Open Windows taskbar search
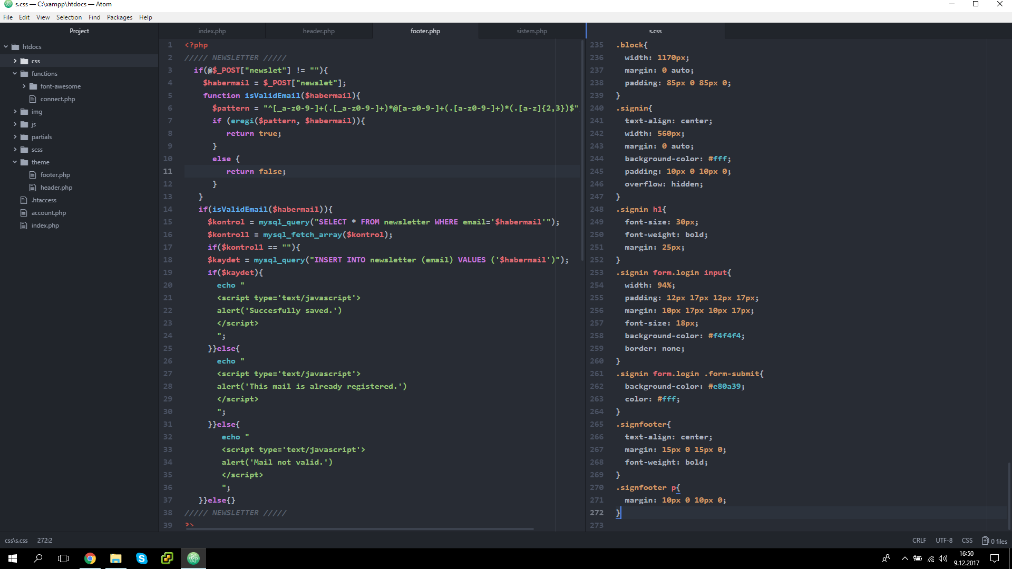 pyautogui.click(x=38, y=558)
